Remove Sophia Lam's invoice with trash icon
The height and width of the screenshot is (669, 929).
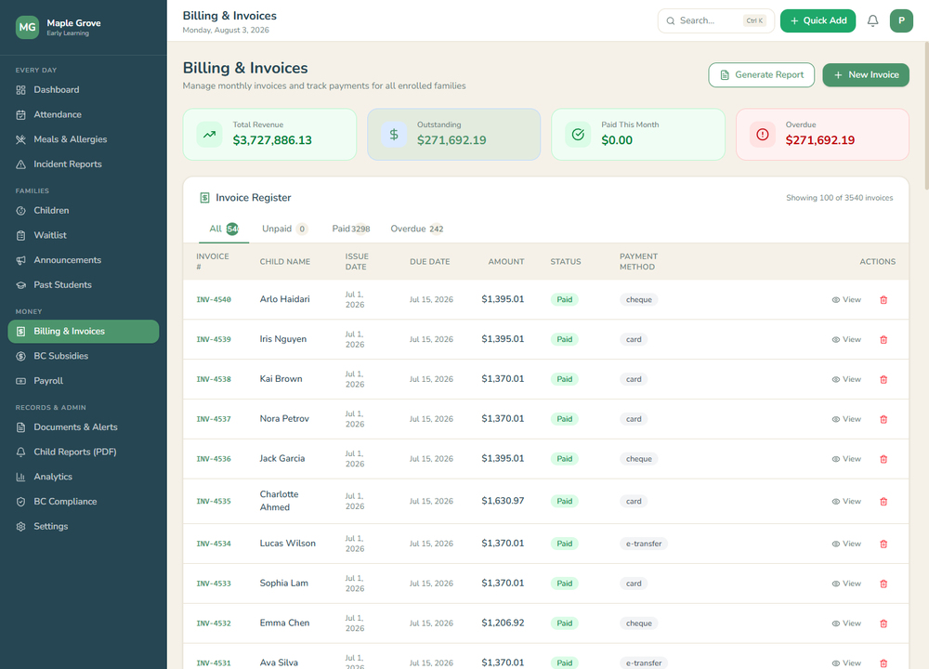click(x=883, y=584)
